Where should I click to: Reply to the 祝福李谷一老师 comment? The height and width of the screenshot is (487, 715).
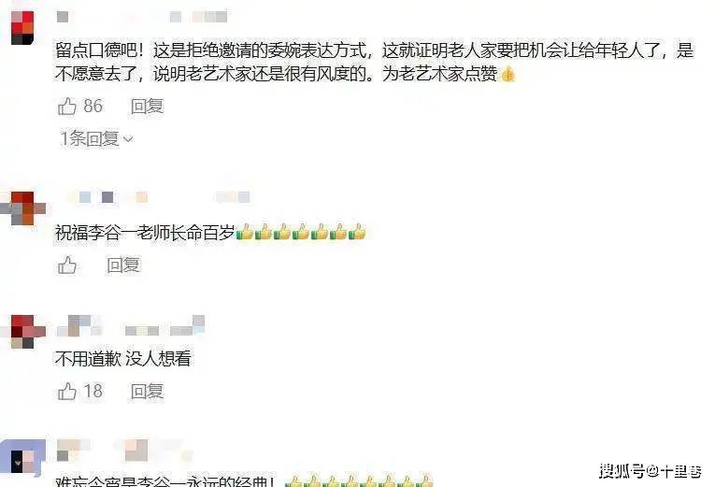[123, 265]
